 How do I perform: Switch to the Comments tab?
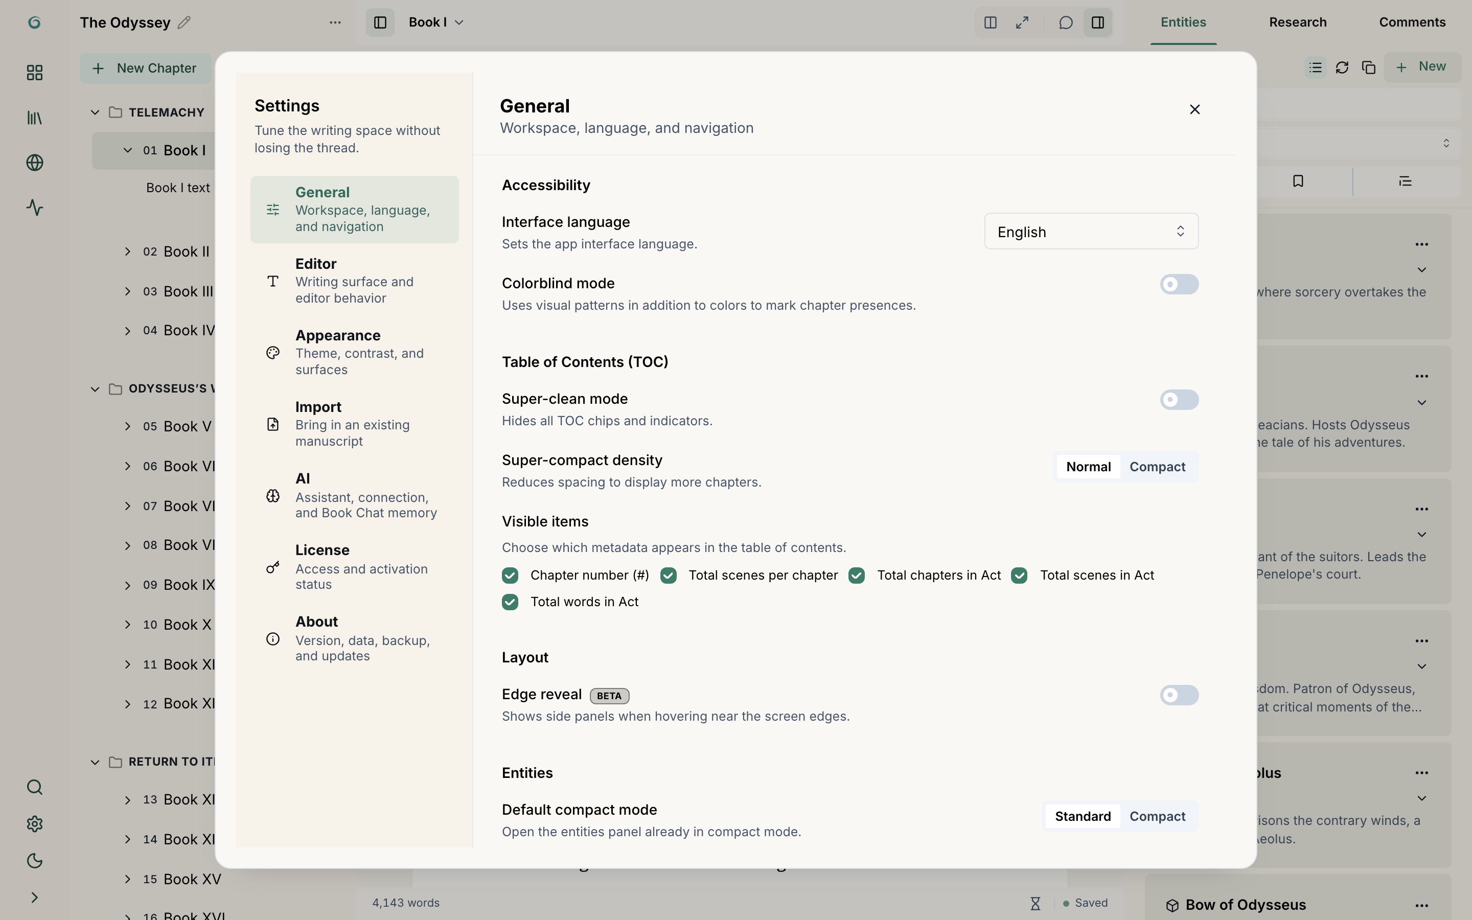click(1412, 22)
